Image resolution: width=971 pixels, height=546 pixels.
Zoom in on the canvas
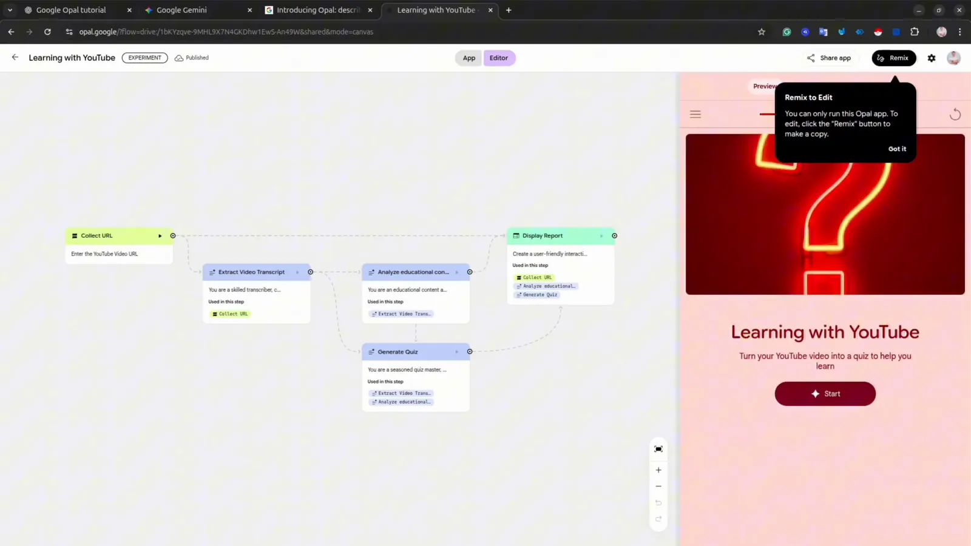(x=658, y=470)
